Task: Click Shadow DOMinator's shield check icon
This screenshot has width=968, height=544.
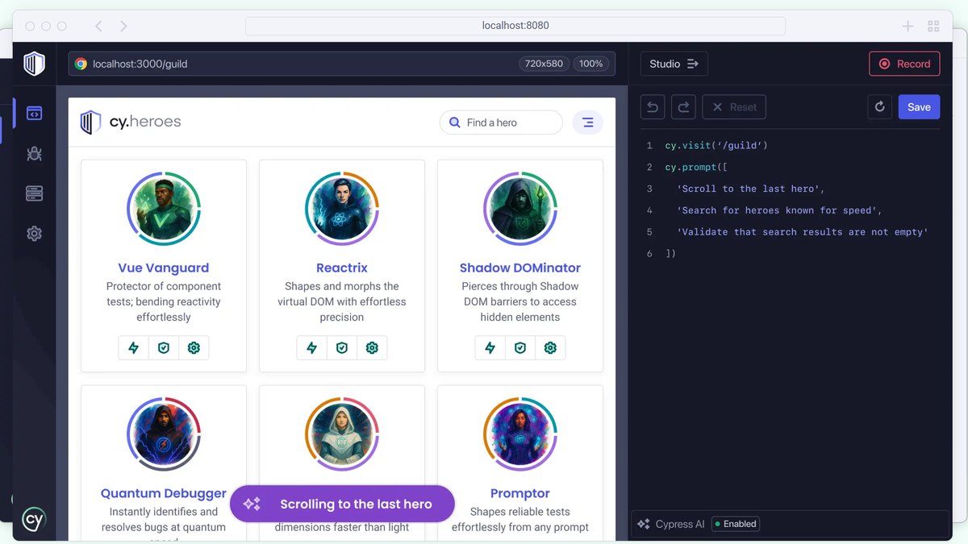Action: click(520, 348)
